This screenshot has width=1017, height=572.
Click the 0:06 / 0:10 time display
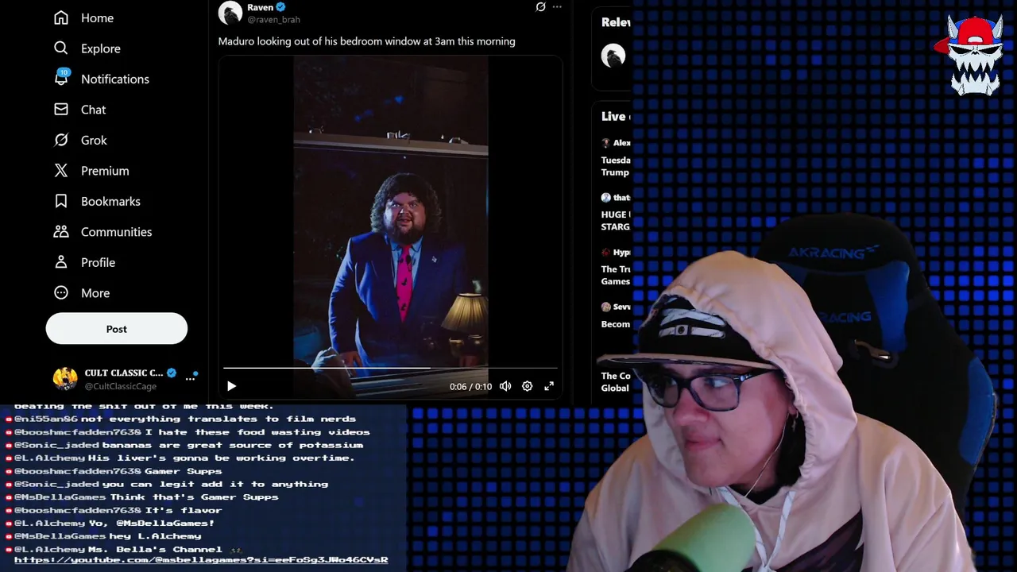click(470, 387)
